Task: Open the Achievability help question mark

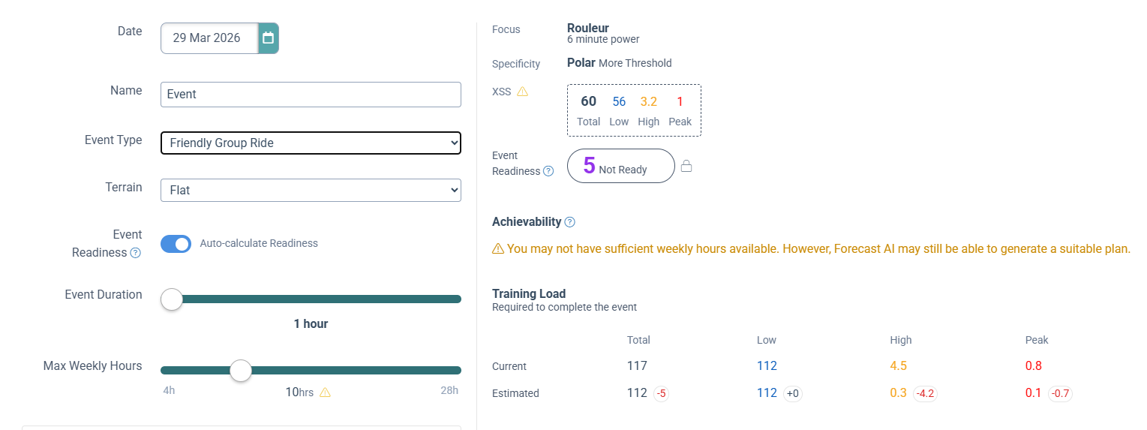Action: click(570, 222)
